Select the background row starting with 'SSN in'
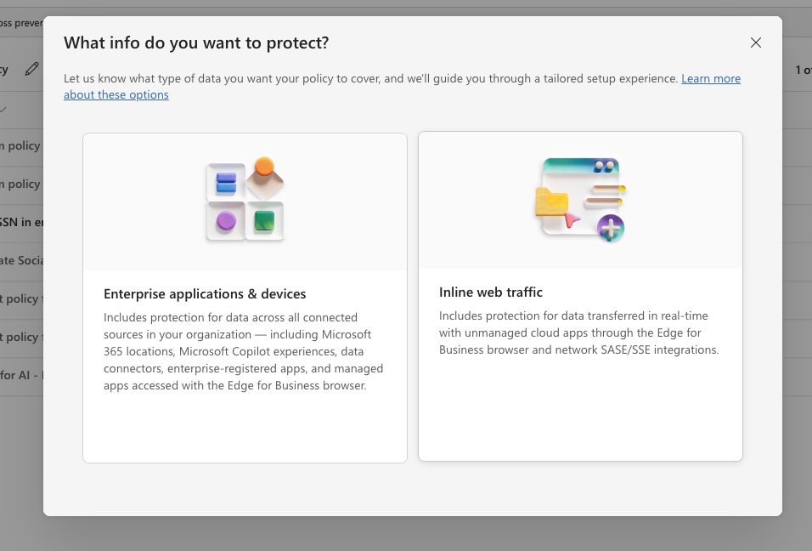 [x=22, y=223]
